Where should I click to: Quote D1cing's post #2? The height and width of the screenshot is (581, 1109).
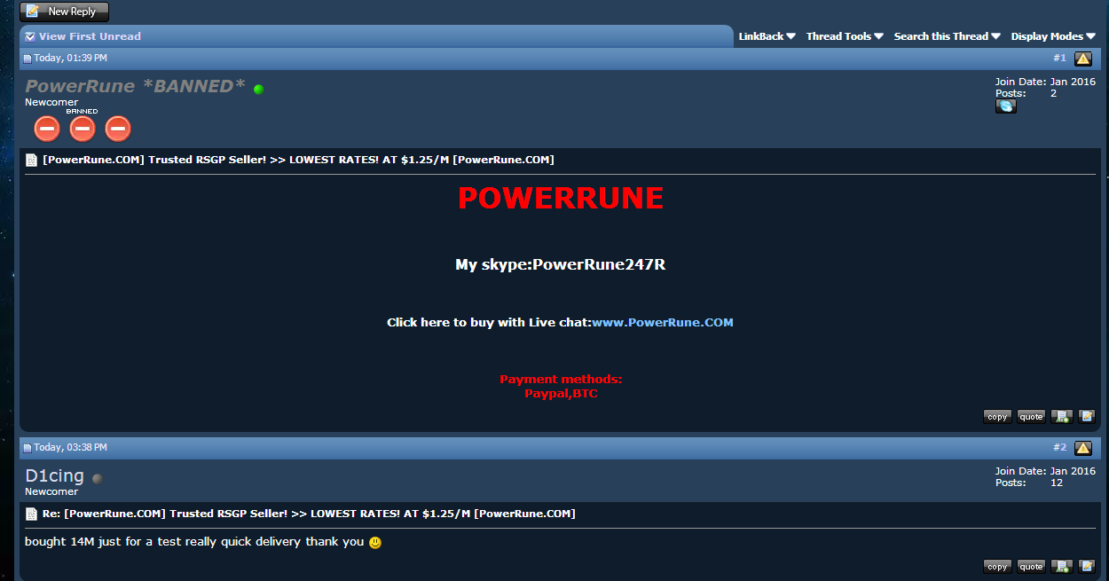coord(1031,567)
